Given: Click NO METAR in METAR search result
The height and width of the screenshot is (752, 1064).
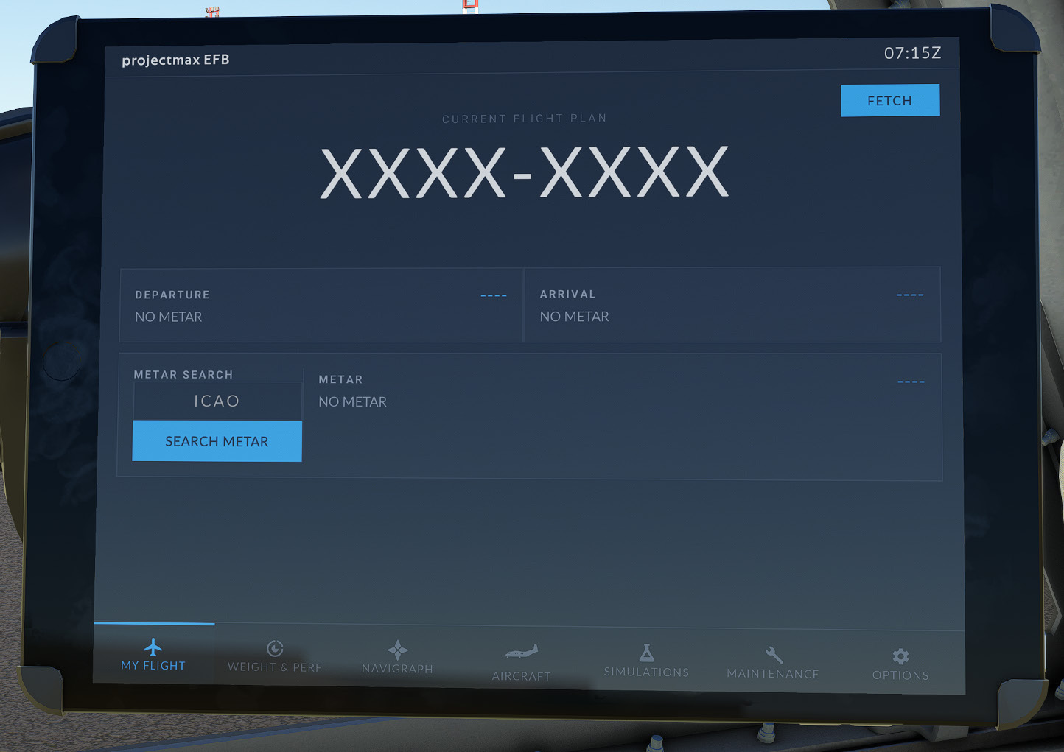Looking at the screenshot, I should point(352,402).
